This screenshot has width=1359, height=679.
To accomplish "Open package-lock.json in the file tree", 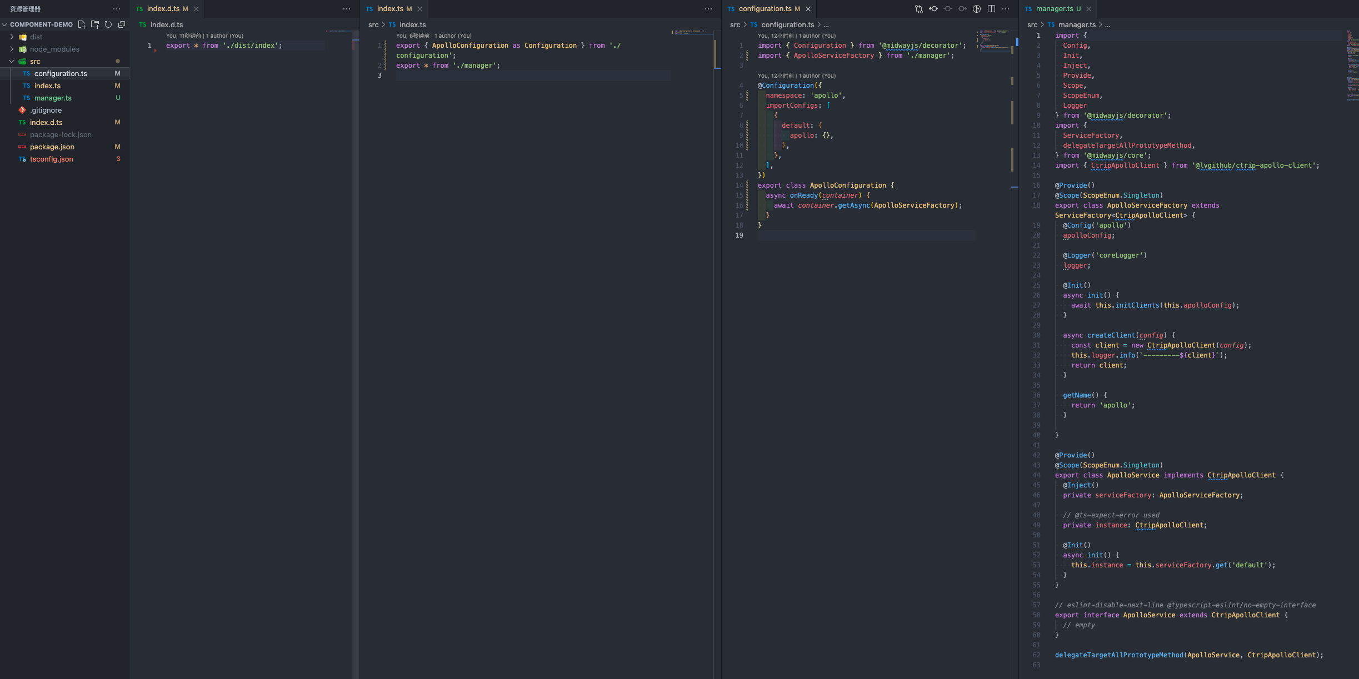I will (x=64, y=134).
